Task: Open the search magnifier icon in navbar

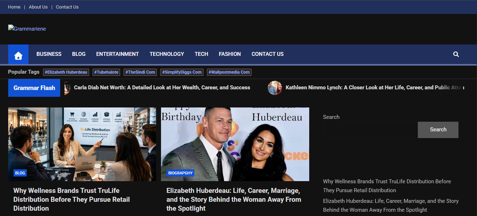Action: click(x=456, y=54)
